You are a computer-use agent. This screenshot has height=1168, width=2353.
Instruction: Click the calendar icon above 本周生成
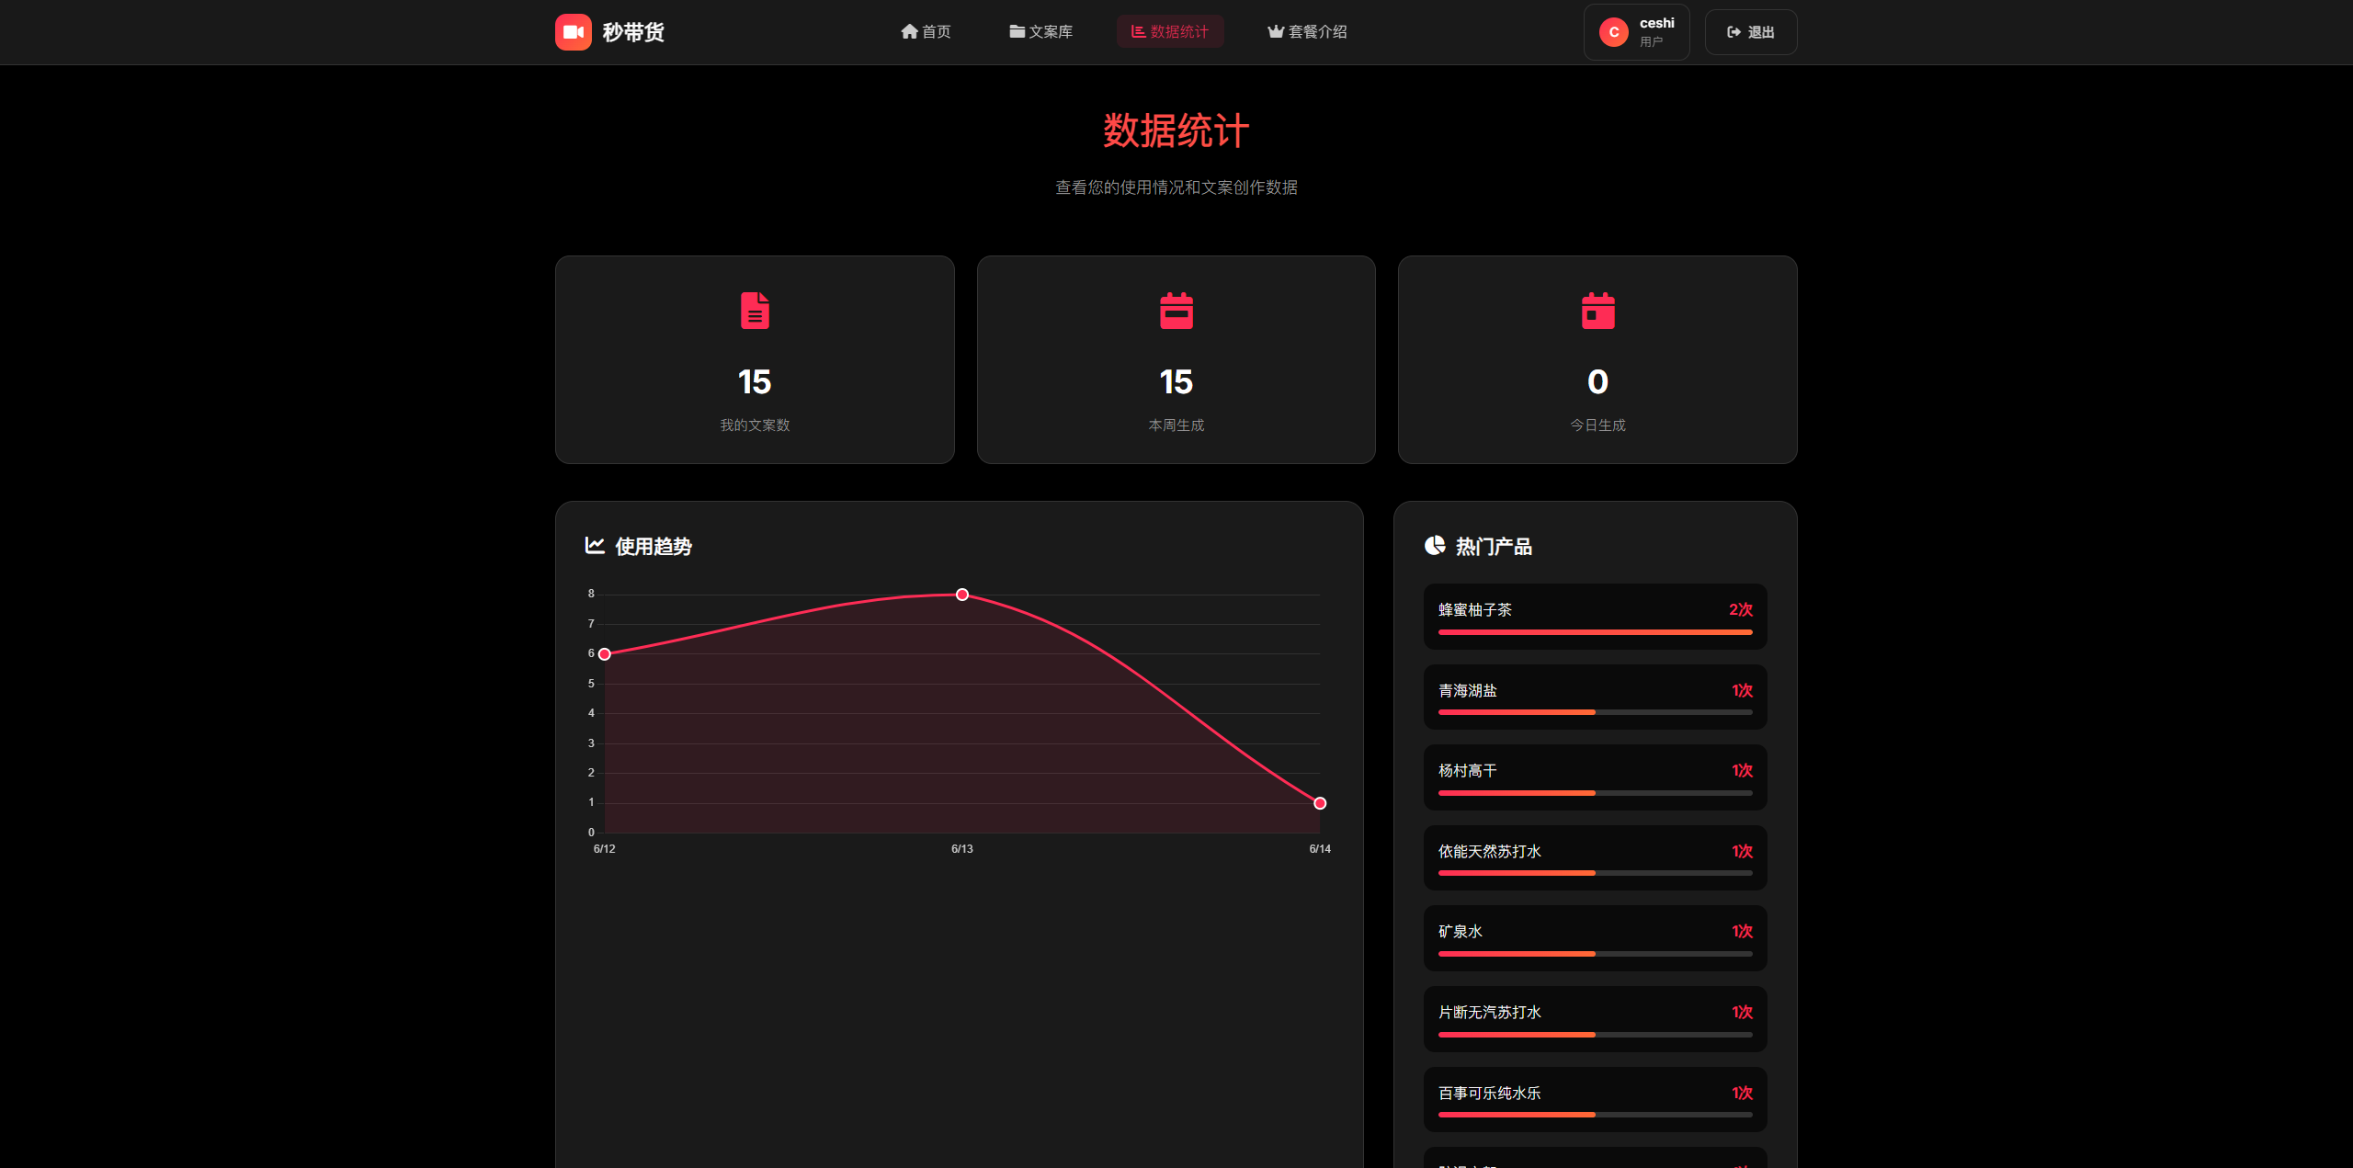(x=1176, y=311)
